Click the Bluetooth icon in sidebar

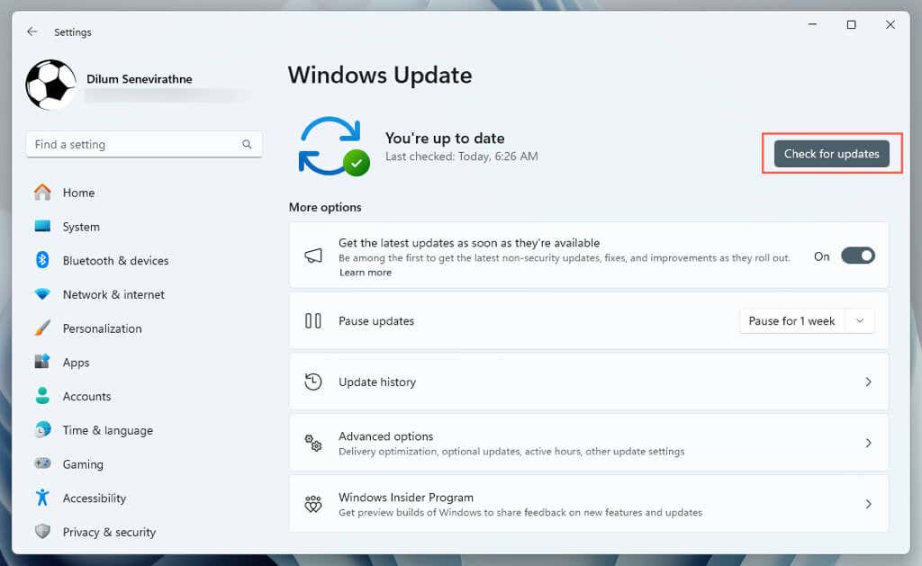[x=42, y=260]
